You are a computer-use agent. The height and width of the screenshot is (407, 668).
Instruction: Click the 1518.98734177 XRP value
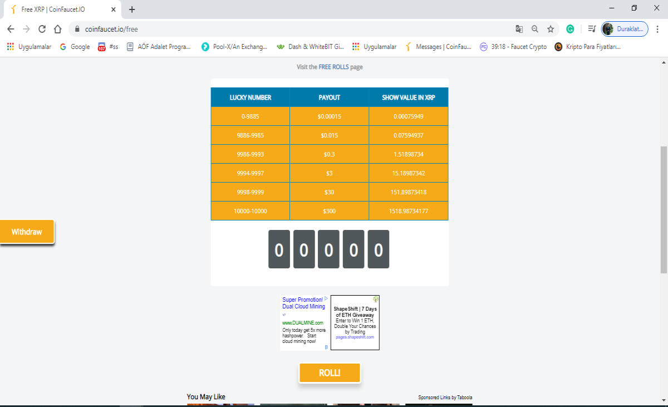[409, 211]
